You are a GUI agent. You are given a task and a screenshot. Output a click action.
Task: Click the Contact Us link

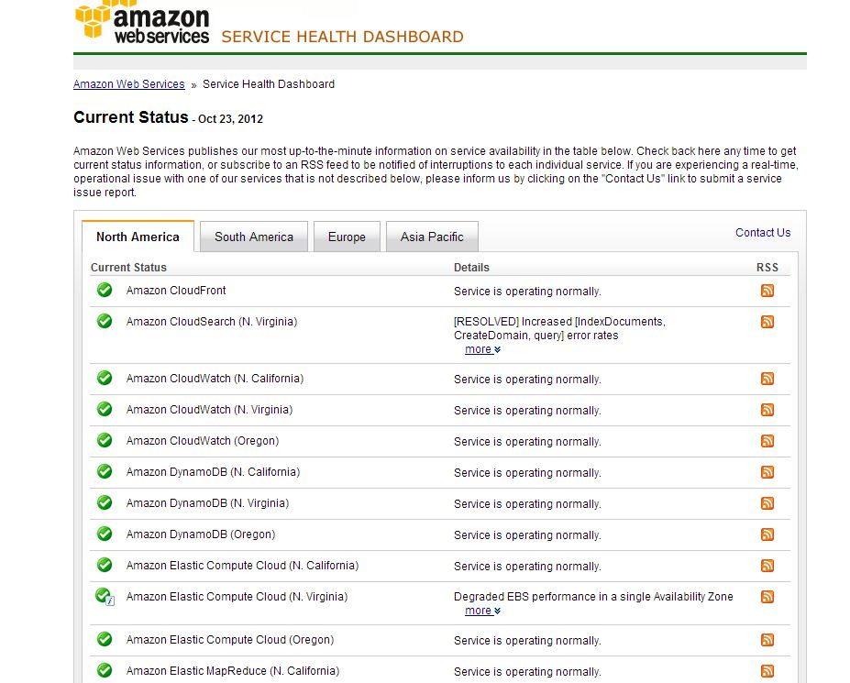762,233
